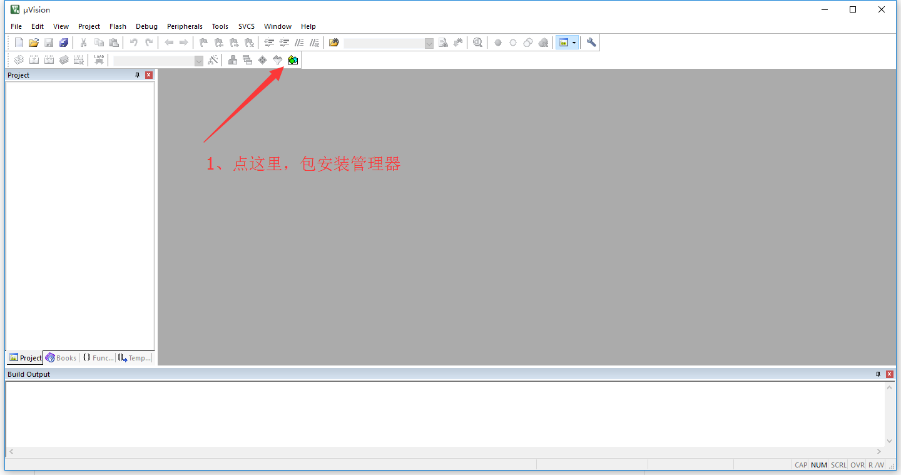
Task: Click the Build Output vertical scrollbar down arrow
Action: (x=890, y=441)
